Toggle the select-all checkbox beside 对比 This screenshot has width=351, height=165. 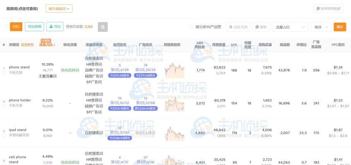coord(5,27)
